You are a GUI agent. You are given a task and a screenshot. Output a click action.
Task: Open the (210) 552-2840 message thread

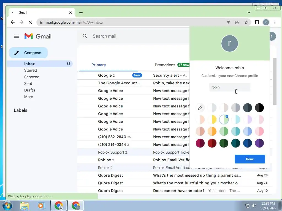click(134, 137)
